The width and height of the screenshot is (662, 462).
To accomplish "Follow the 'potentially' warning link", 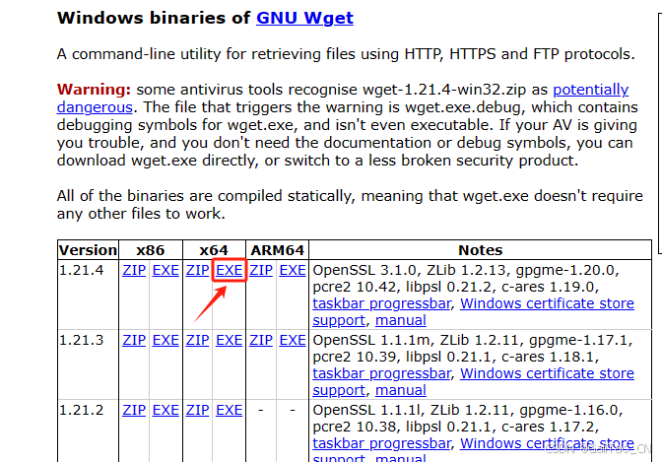I will pyautogui.click(x=591, y=90).
